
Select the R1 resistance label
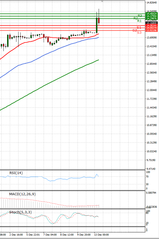(139, 21)
